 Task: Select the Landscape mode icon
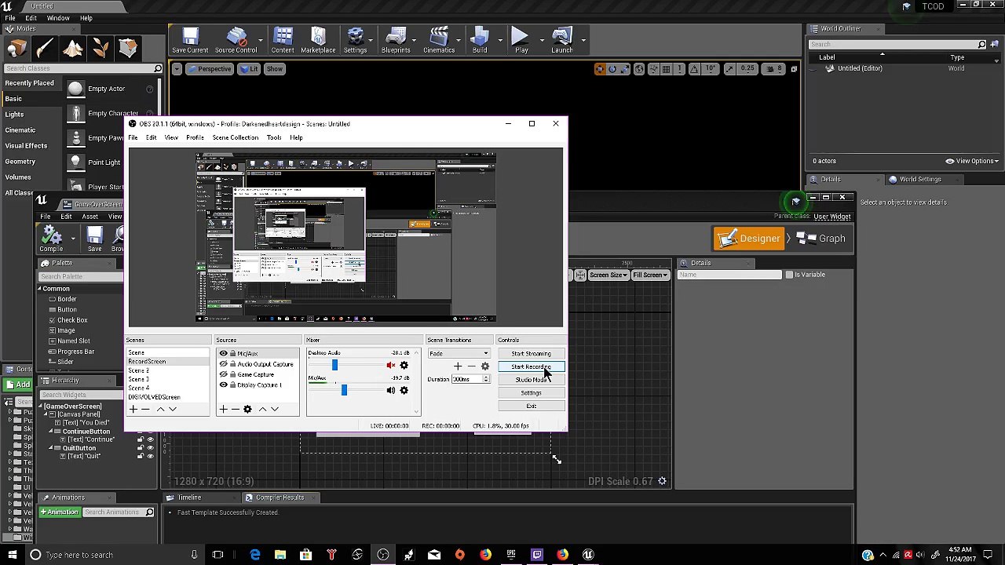tap(73, 49)
